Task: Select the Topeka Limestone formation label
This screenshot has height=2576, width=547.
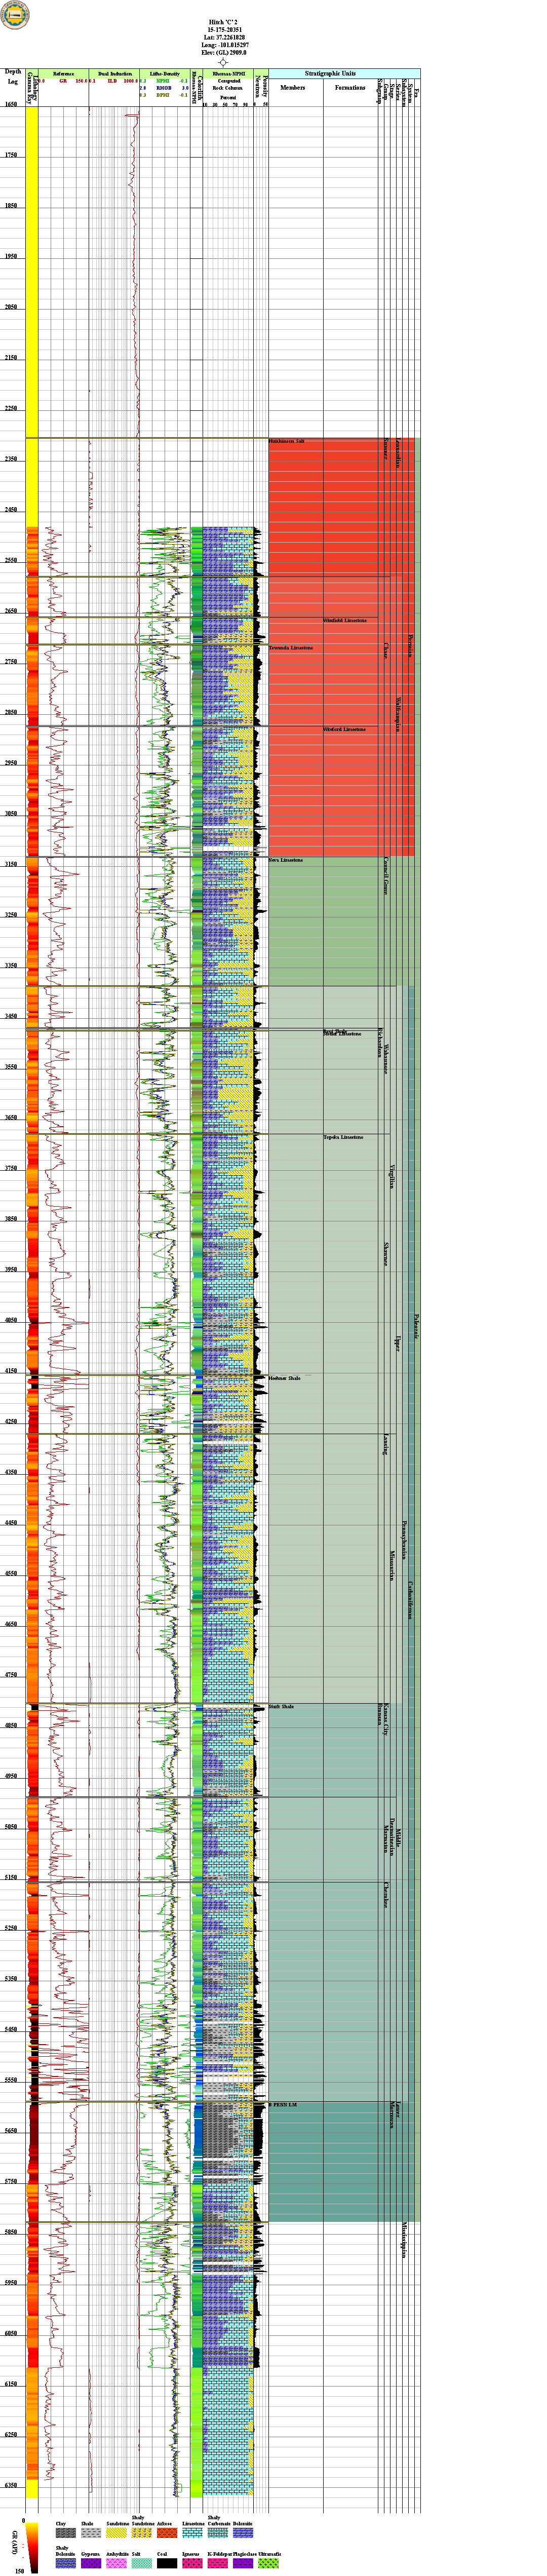Action: [343, 1137]
